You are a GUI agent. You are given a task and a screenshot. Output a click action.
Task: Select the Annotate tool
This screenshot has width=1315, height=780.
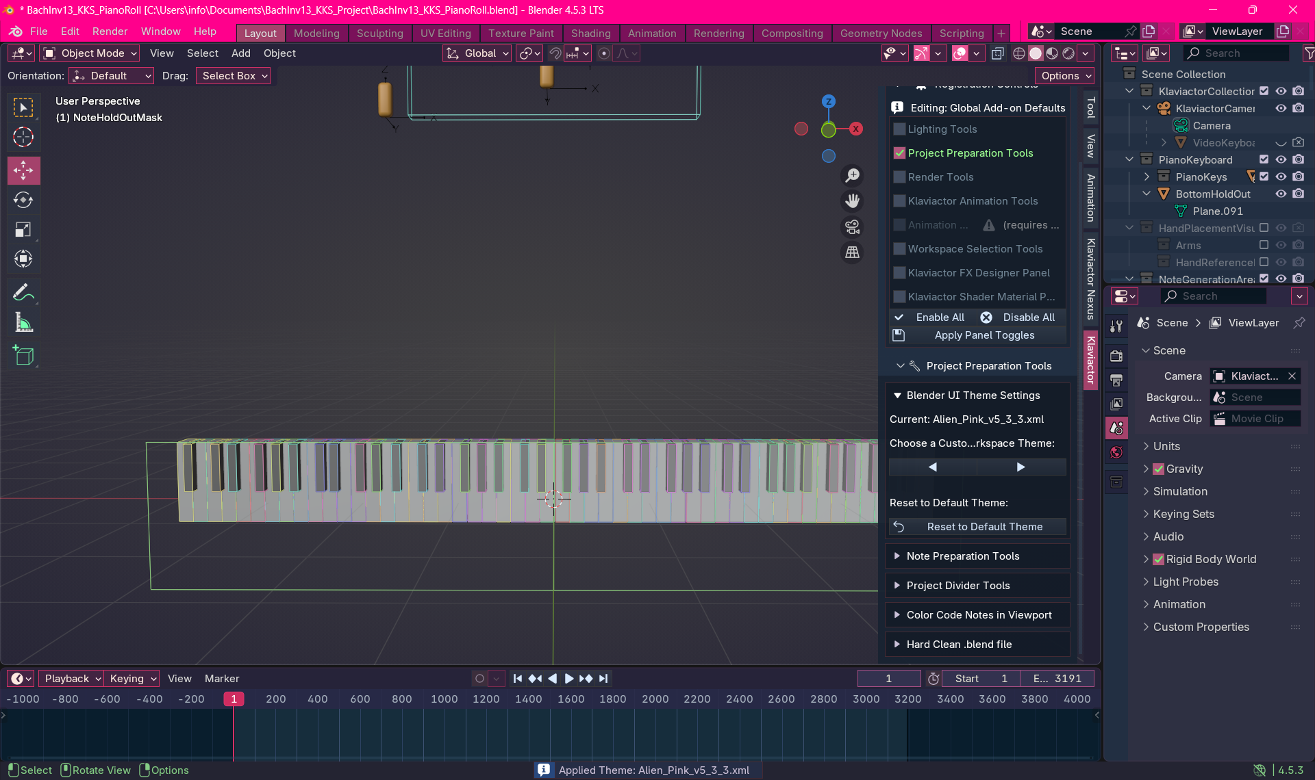click(23, 293)
